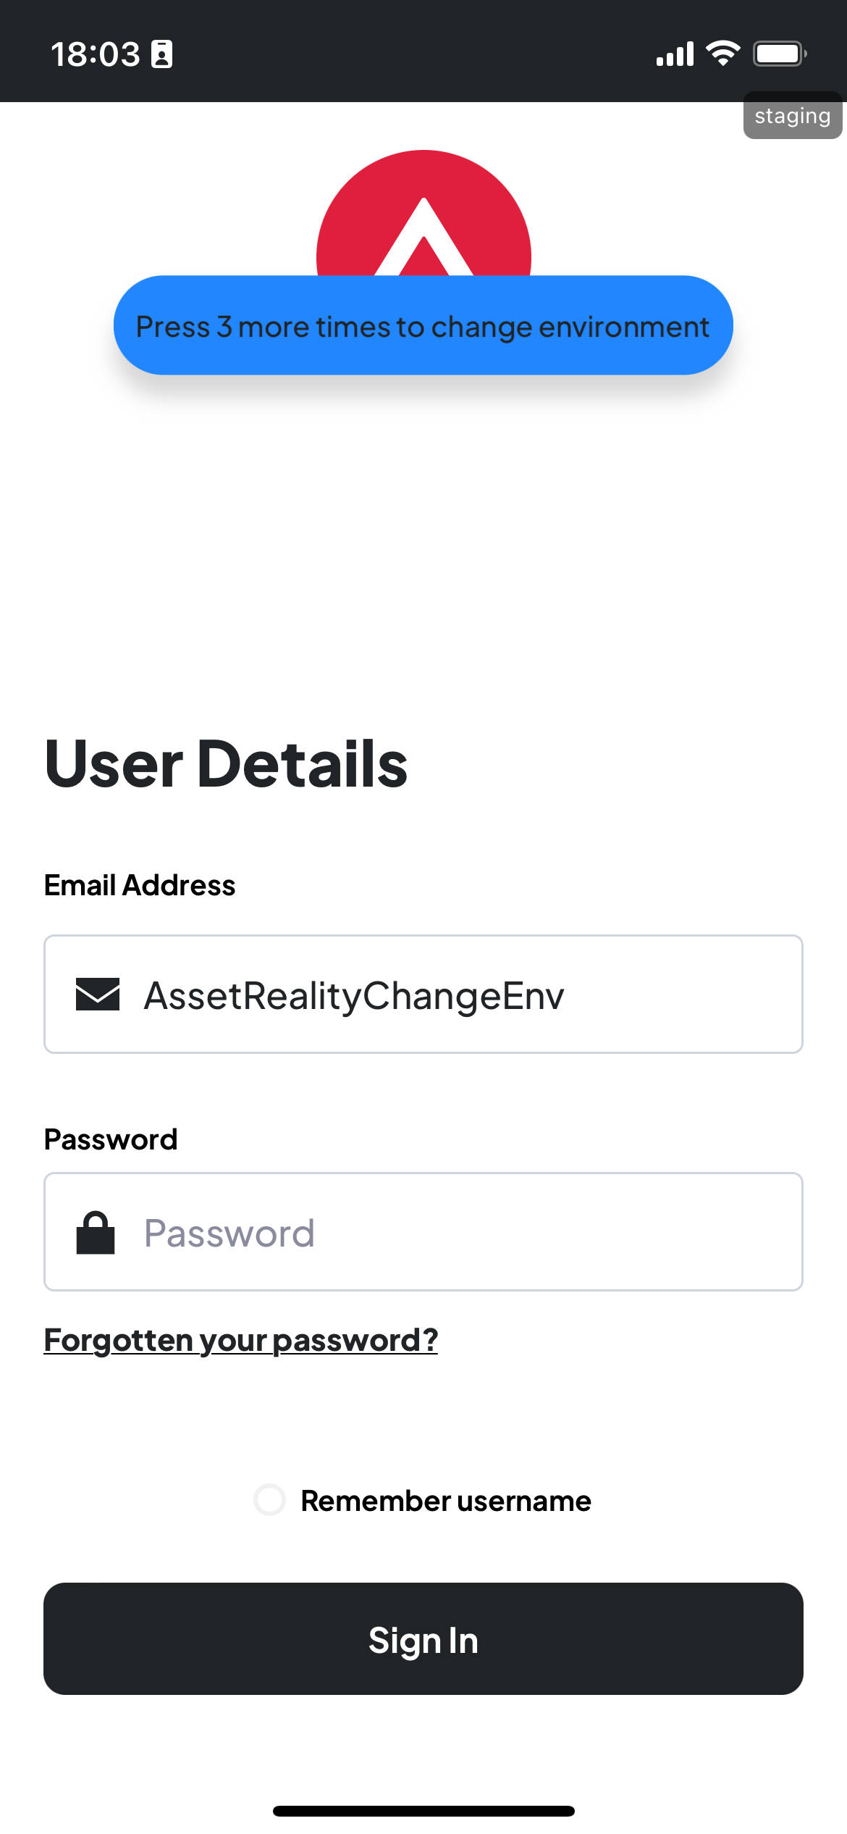Tap the Wi-Fi status icon
The height and width of the screenshot is (1834, 847).
point(722,54)
